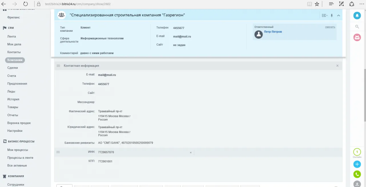366x187 pixels.
Task: Click the gray download icon
Action: (357, 184)
